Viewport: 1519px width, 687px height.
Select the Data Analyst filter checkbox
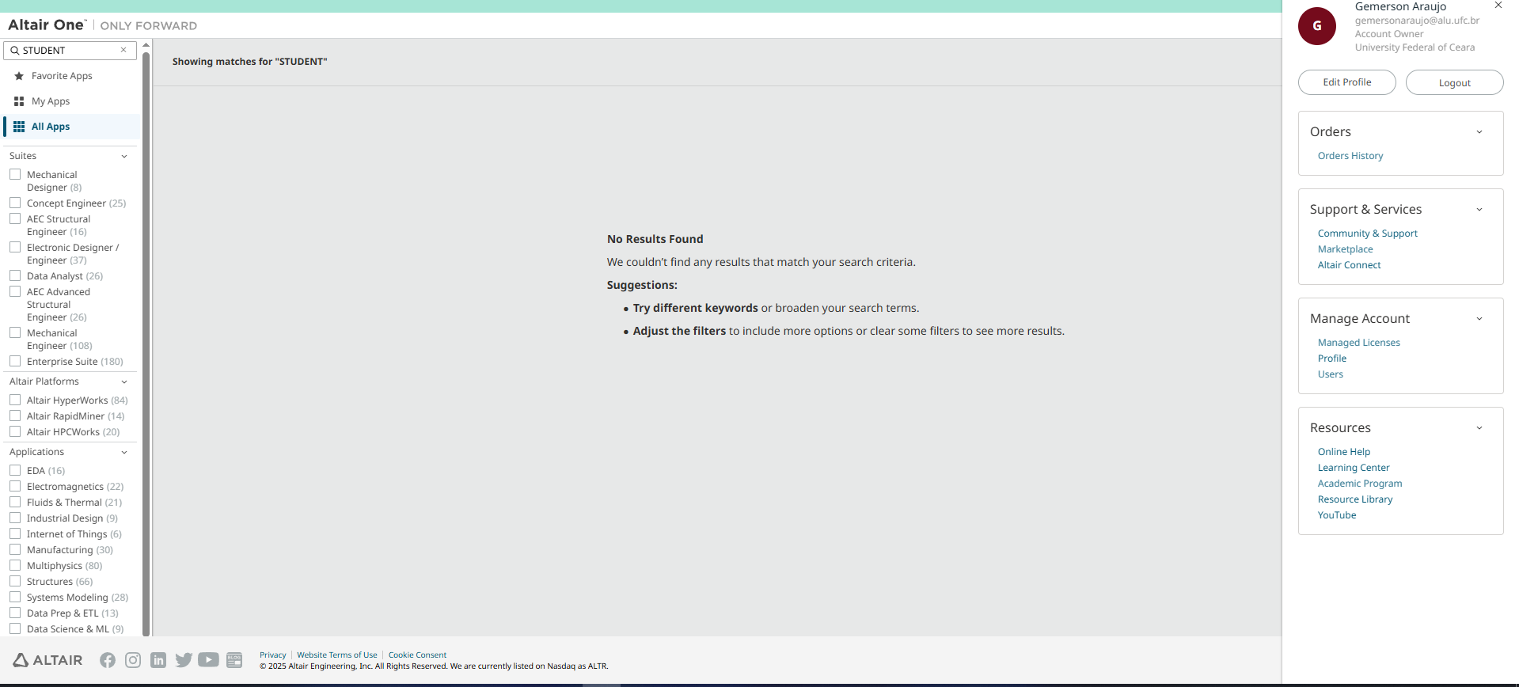pos(15,275)
